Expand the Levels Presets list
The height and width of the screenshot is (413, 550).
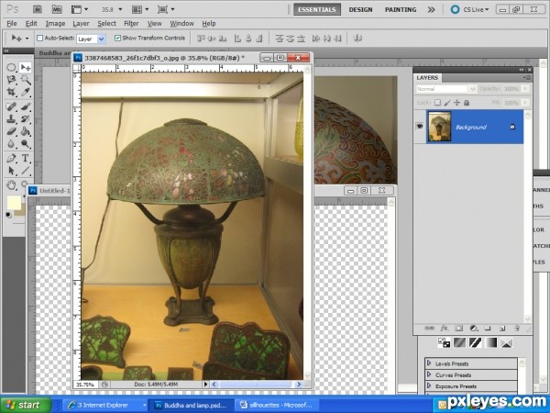coord(429,363)
